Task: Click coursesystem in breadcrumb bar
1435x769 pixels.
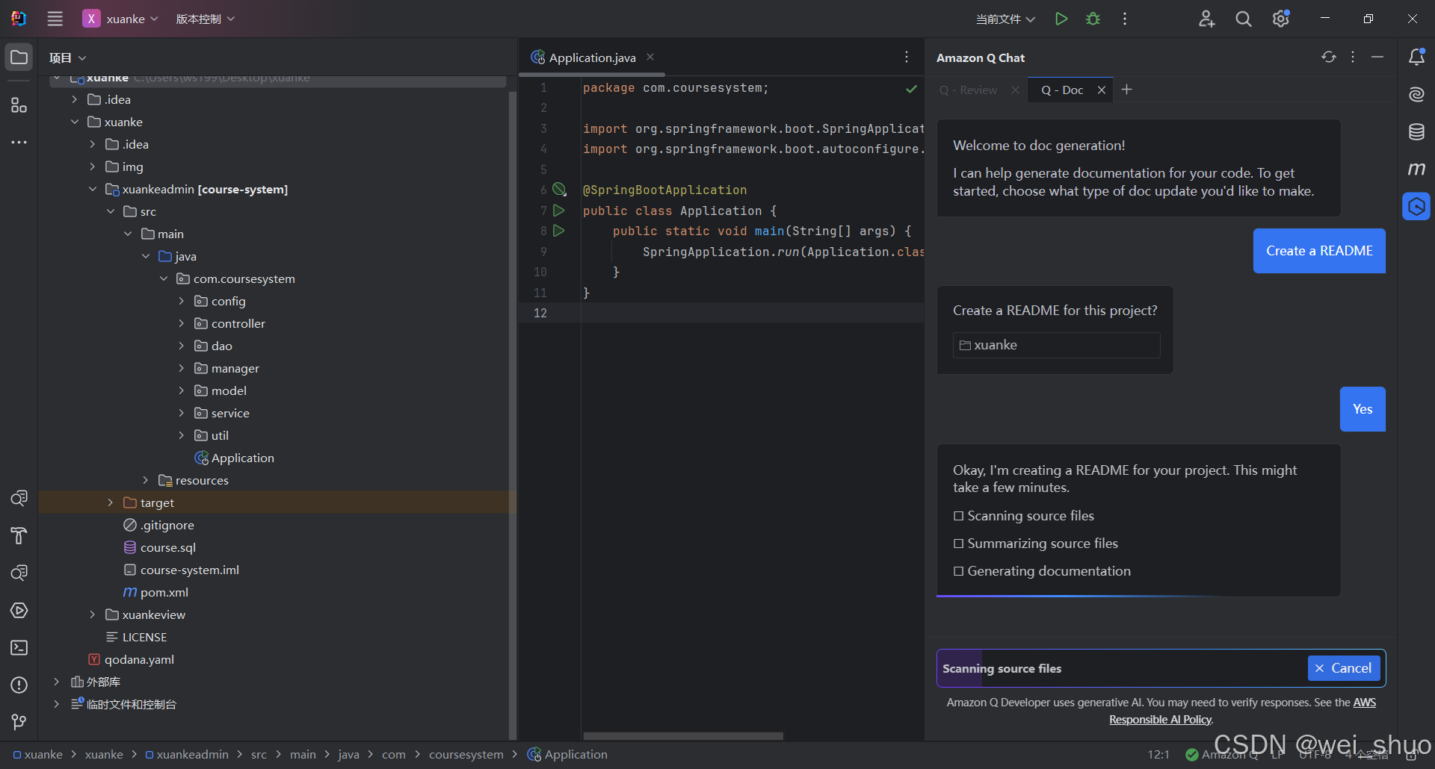Action: point(466,754)
